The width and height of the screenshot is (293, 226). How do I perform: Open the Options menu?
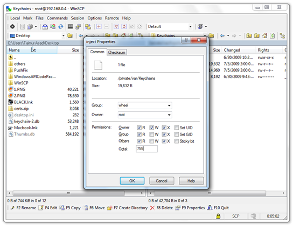point(95,18)
